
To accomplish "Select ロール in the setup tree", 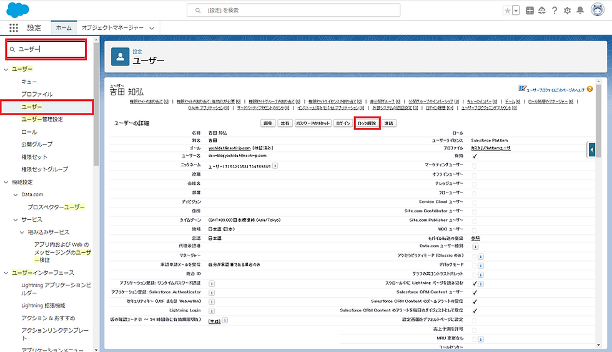I will (29, 132).
